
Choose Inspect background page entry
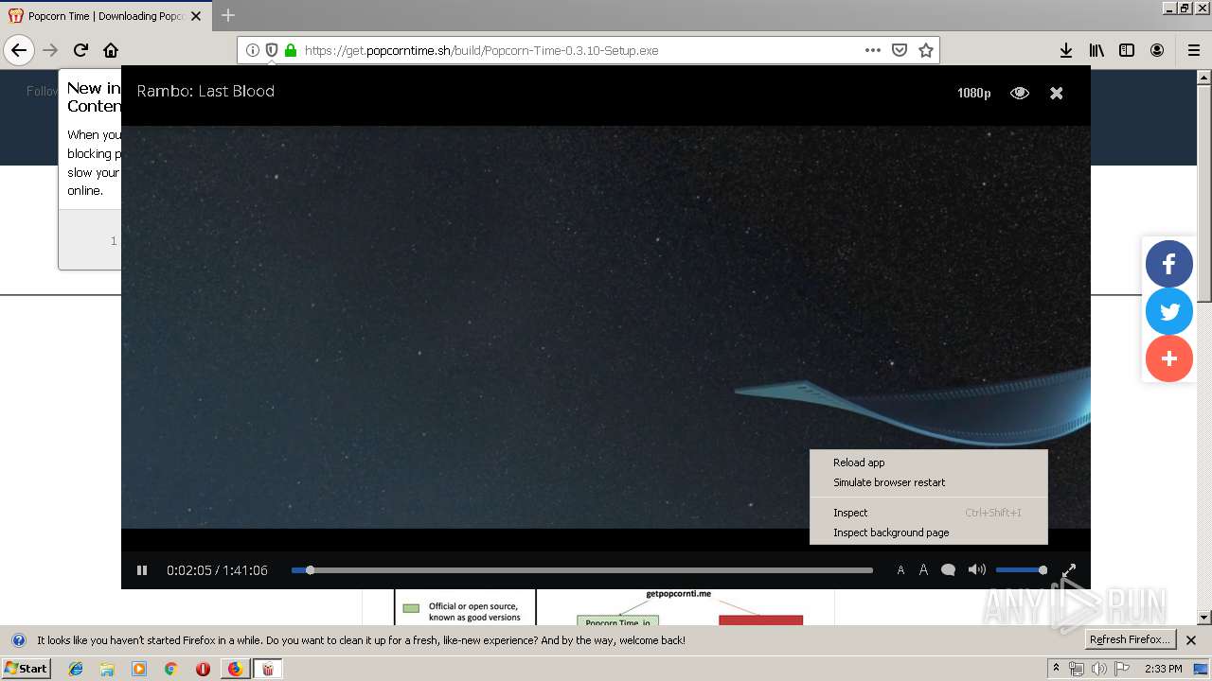[929, 533]
